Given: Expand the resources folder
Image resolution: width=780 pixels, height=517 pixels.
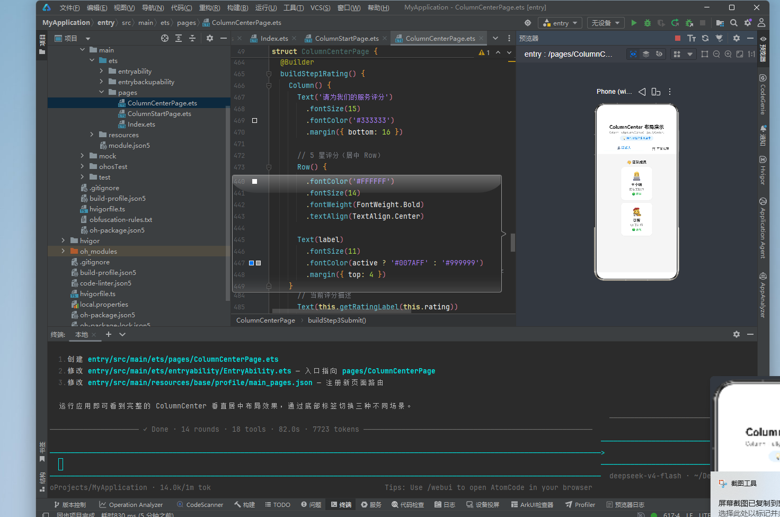Looking at the screenshot, I should tap(92, 135).
